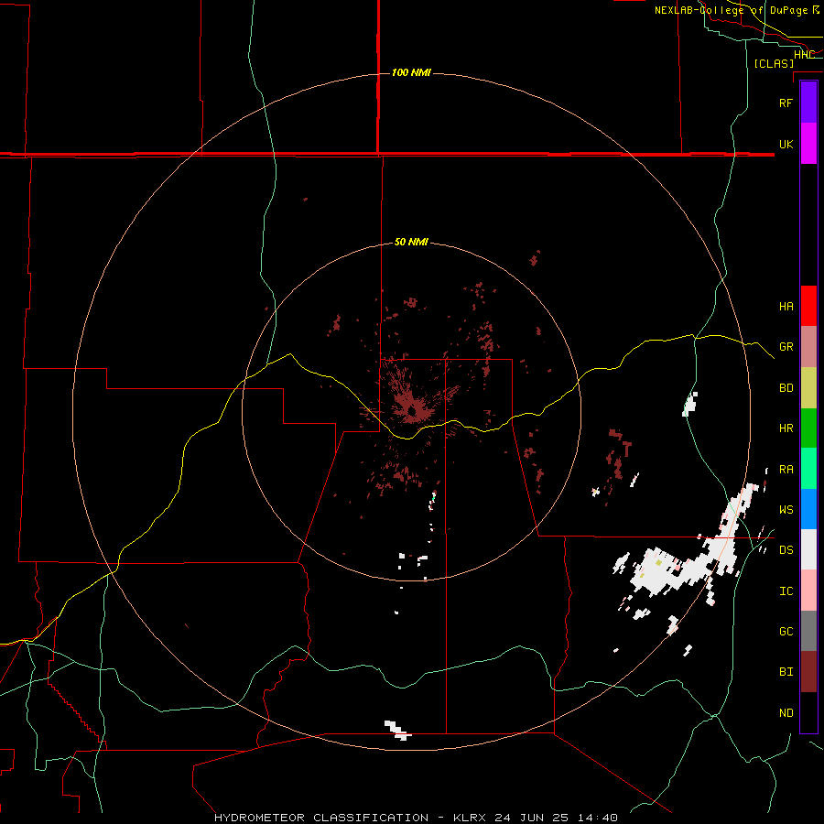Click the white echo on the southern range ring
The height and width of the screenshot is (824, 824).
pyautogui.click(x=397, y=731)
